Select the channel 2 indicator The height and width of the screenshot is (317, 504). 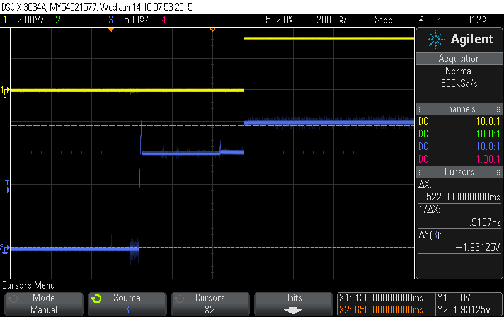(x=58, y=20)
